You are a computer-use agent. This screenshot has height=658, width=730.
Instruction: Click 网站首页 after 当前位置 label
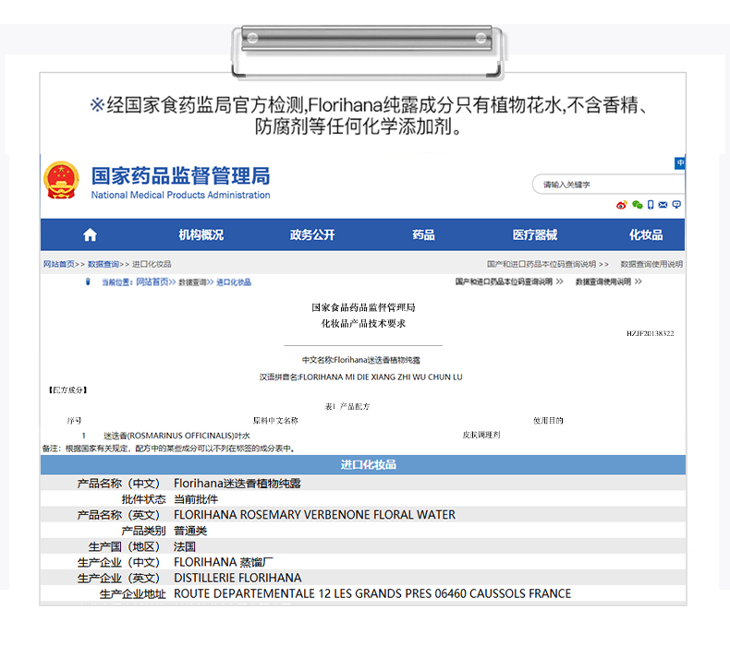click(x=153, y=282)
